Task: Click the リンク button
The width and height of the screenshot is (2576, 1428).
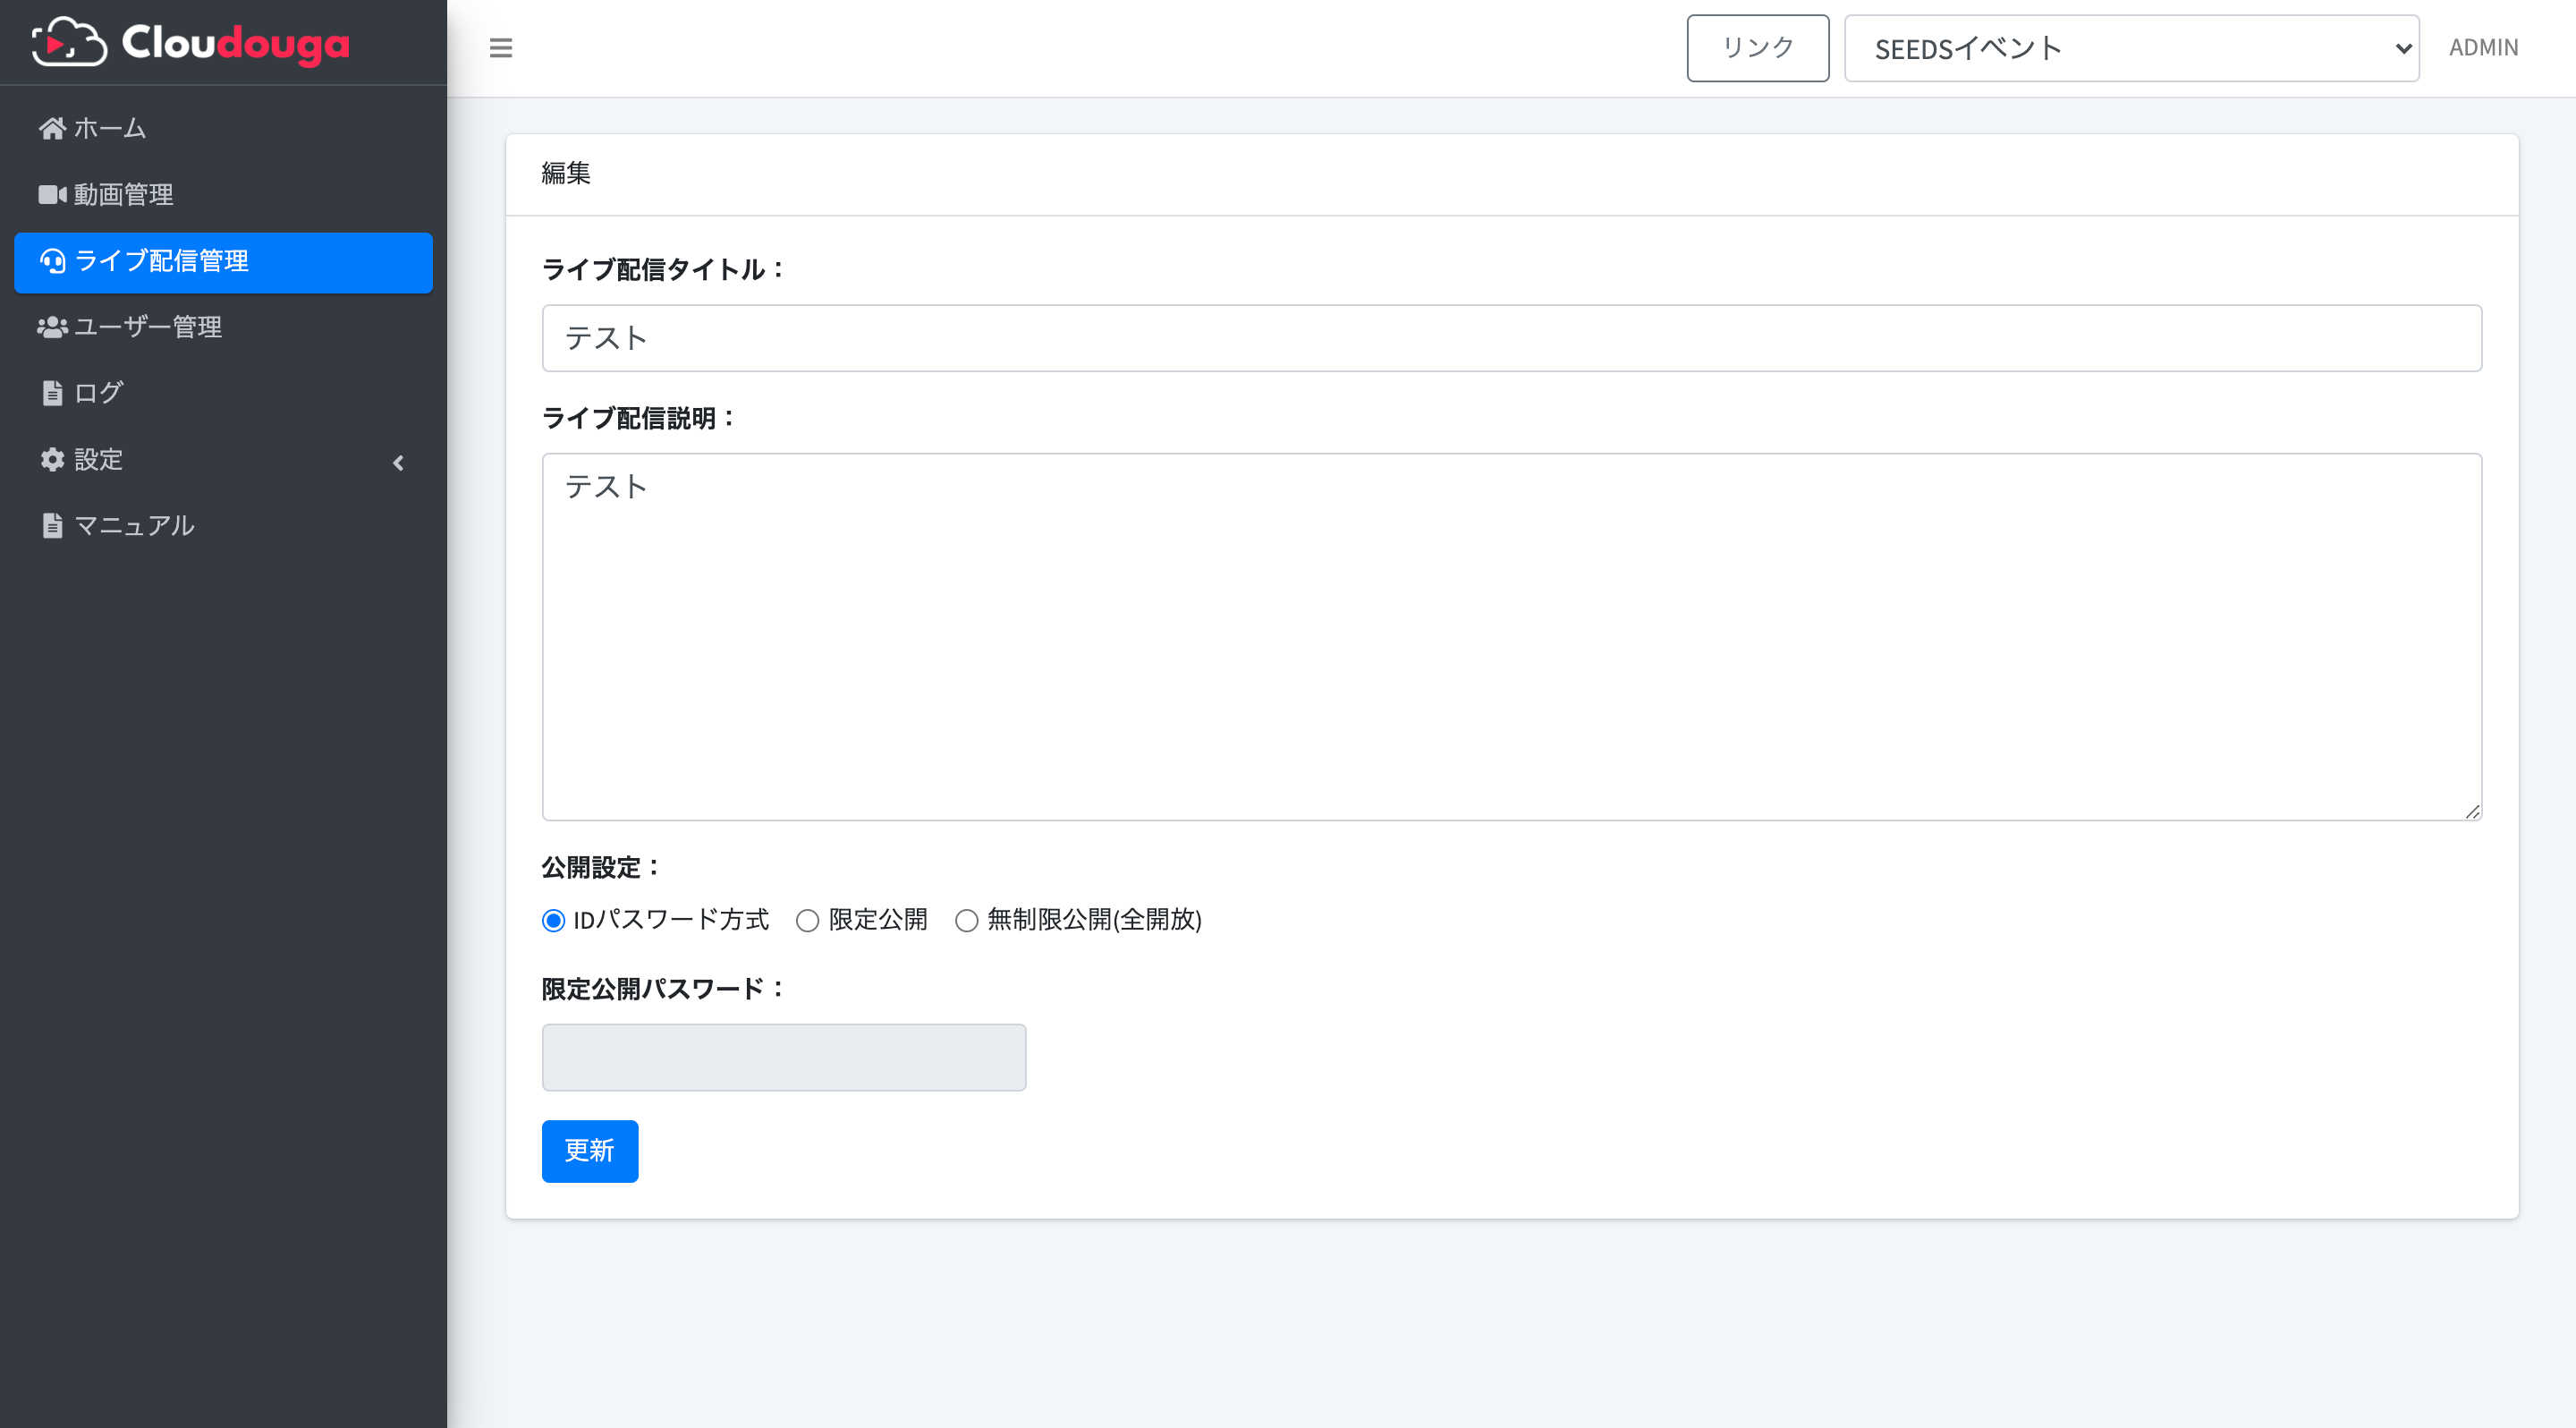Action: [1757, 48]
